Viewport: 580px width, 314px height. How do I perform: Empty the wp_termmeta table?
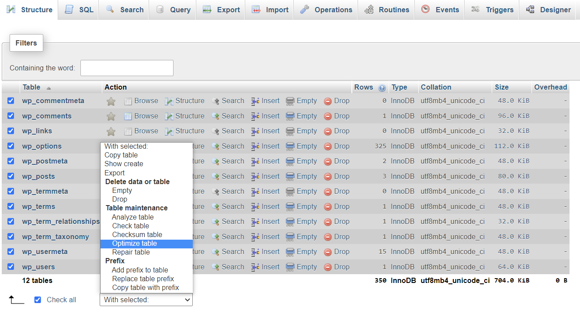306,191
